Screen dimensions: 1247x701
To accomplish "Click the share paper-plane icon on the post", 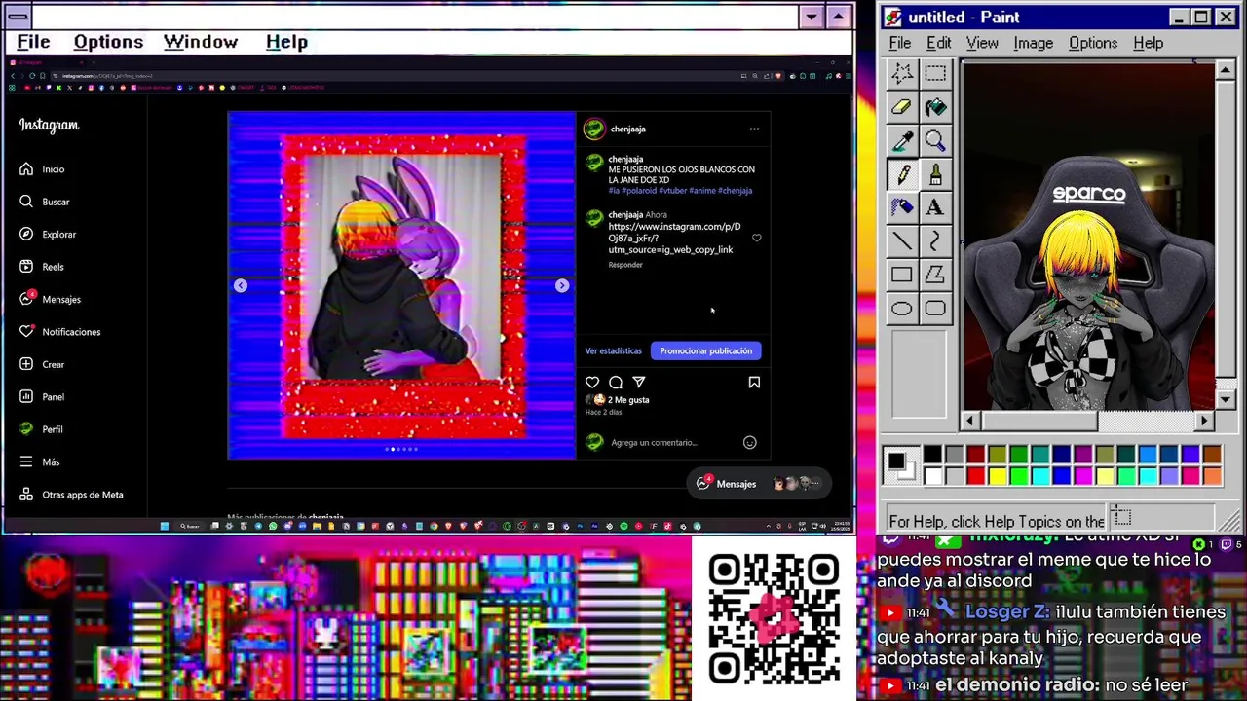I will (639, 383).
